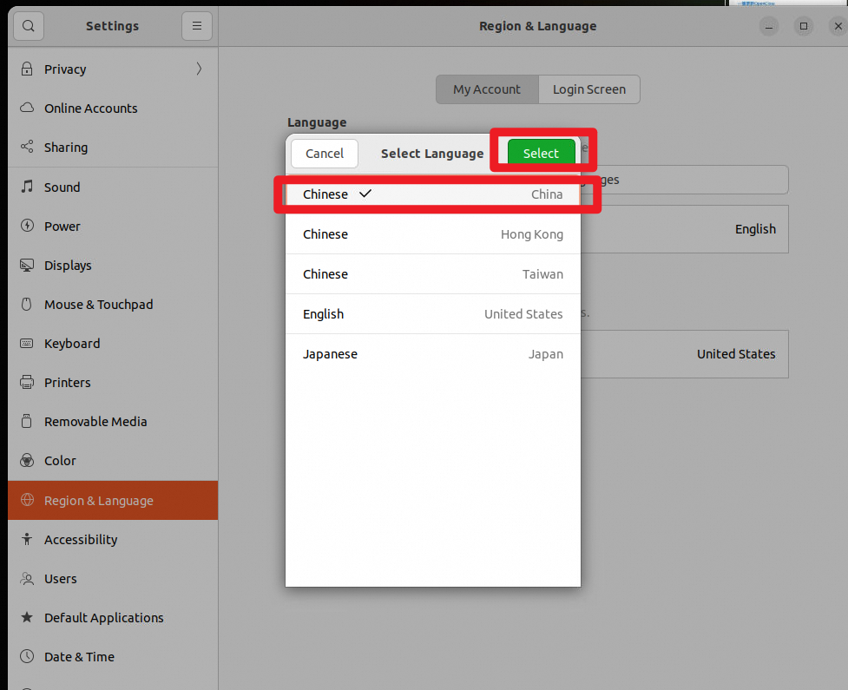The width and height of the screenshot is (848, 690).
Task: Click the Date & Time clock icon
Action: coord(27,656)
